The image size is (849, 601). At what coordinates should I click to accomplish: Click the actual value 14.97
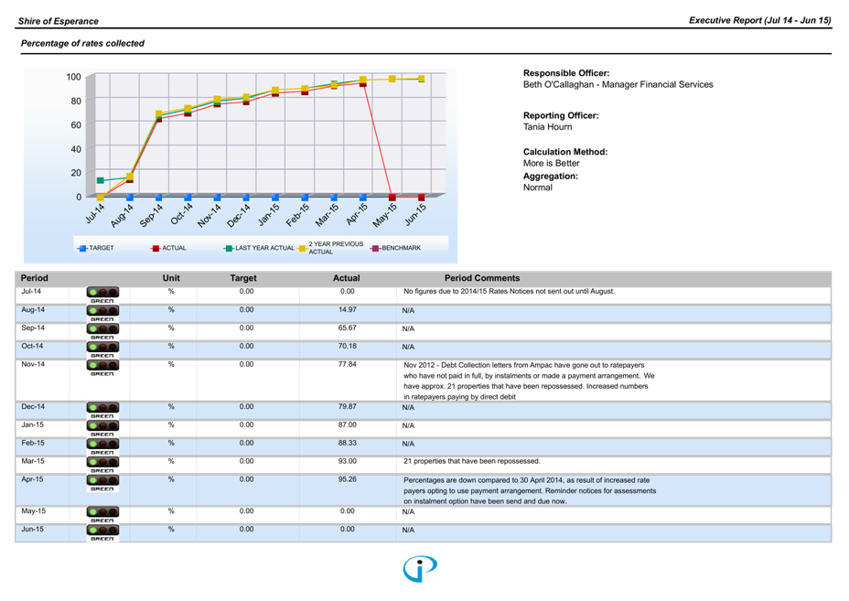pos(347,310)
